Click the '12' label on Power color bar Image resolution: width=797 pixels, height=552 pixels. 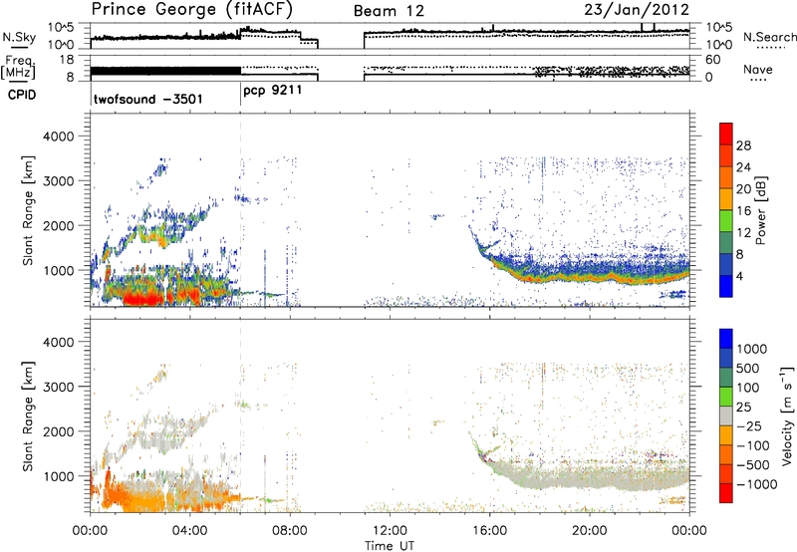(x=743, y=233)
